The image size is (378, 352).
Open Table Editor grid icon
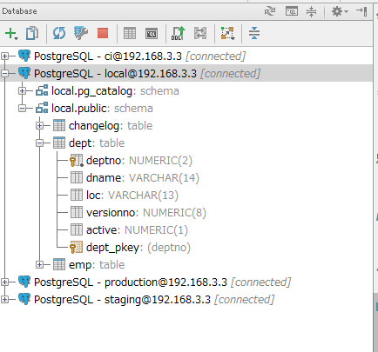click(130, 33)
